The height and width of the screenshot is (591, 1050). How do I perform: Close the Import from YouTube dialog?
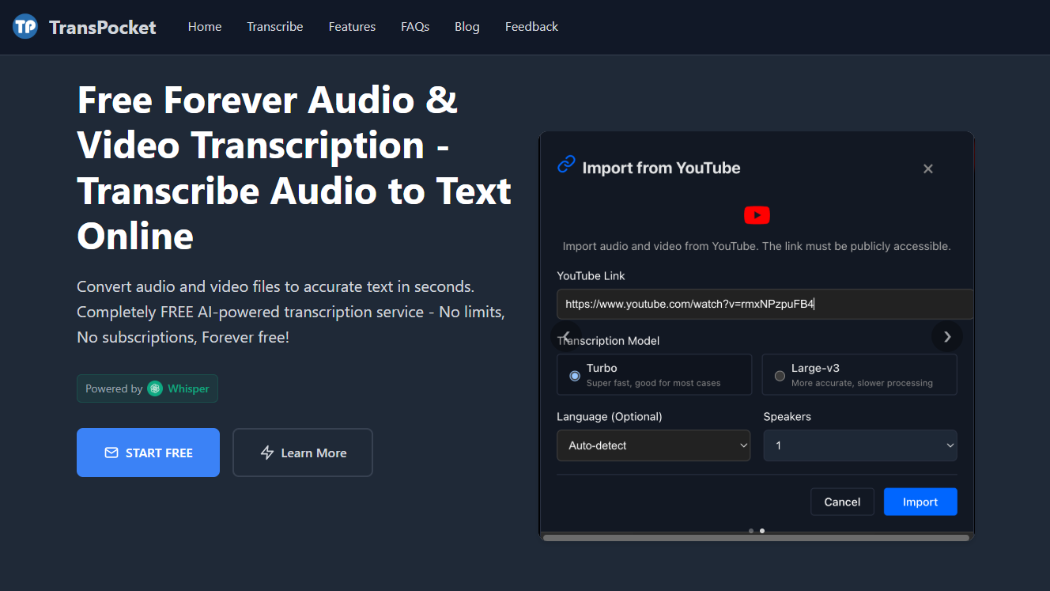[x=928, y=169]
